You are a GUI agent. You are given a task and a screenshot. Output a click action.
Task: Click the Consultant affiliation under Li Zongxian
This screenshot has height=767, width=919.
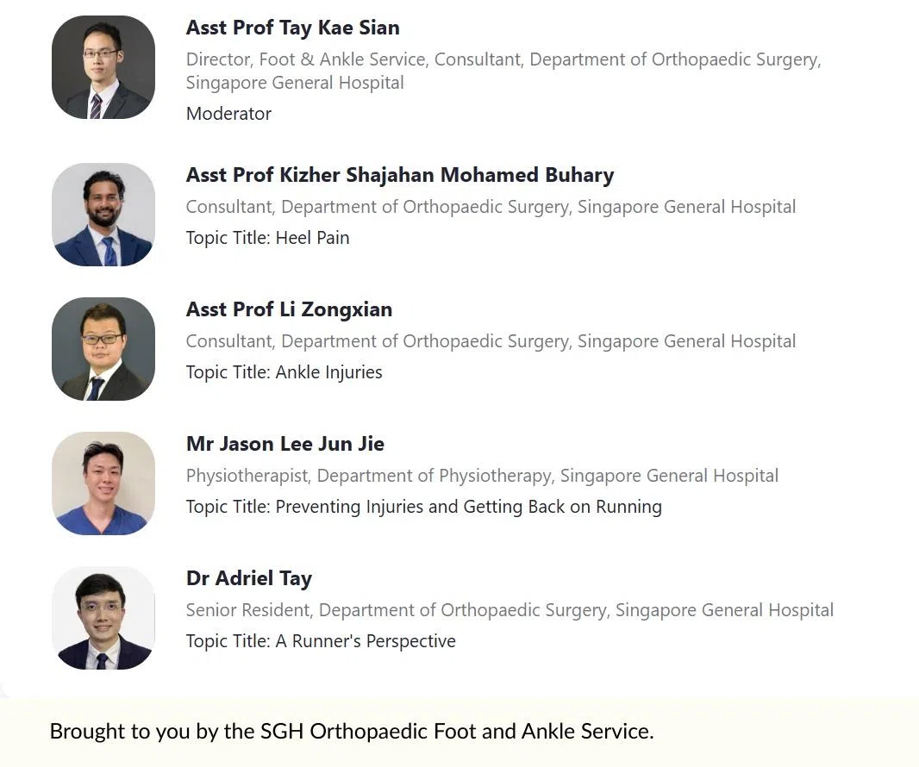coord(491,341)
